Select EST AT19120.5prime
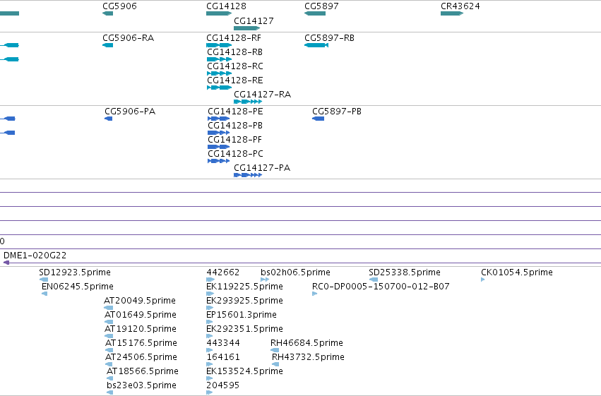Viewport: 601px width, 396px height. [141, 329]
